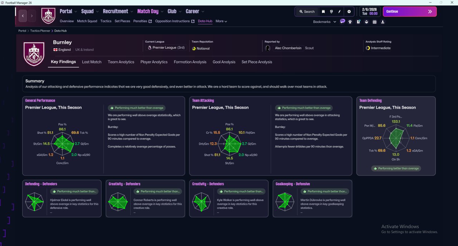Click thumbs-up icon in Team Defending badge
Viewport: 458px width, 246px height.
coord(375,168)
